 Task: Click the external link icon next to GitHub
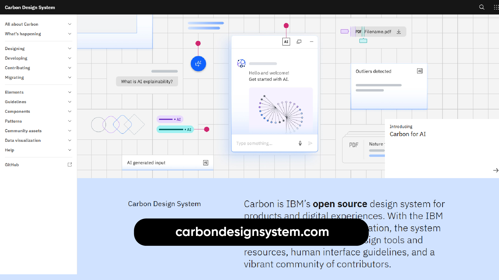coord(70,164)
